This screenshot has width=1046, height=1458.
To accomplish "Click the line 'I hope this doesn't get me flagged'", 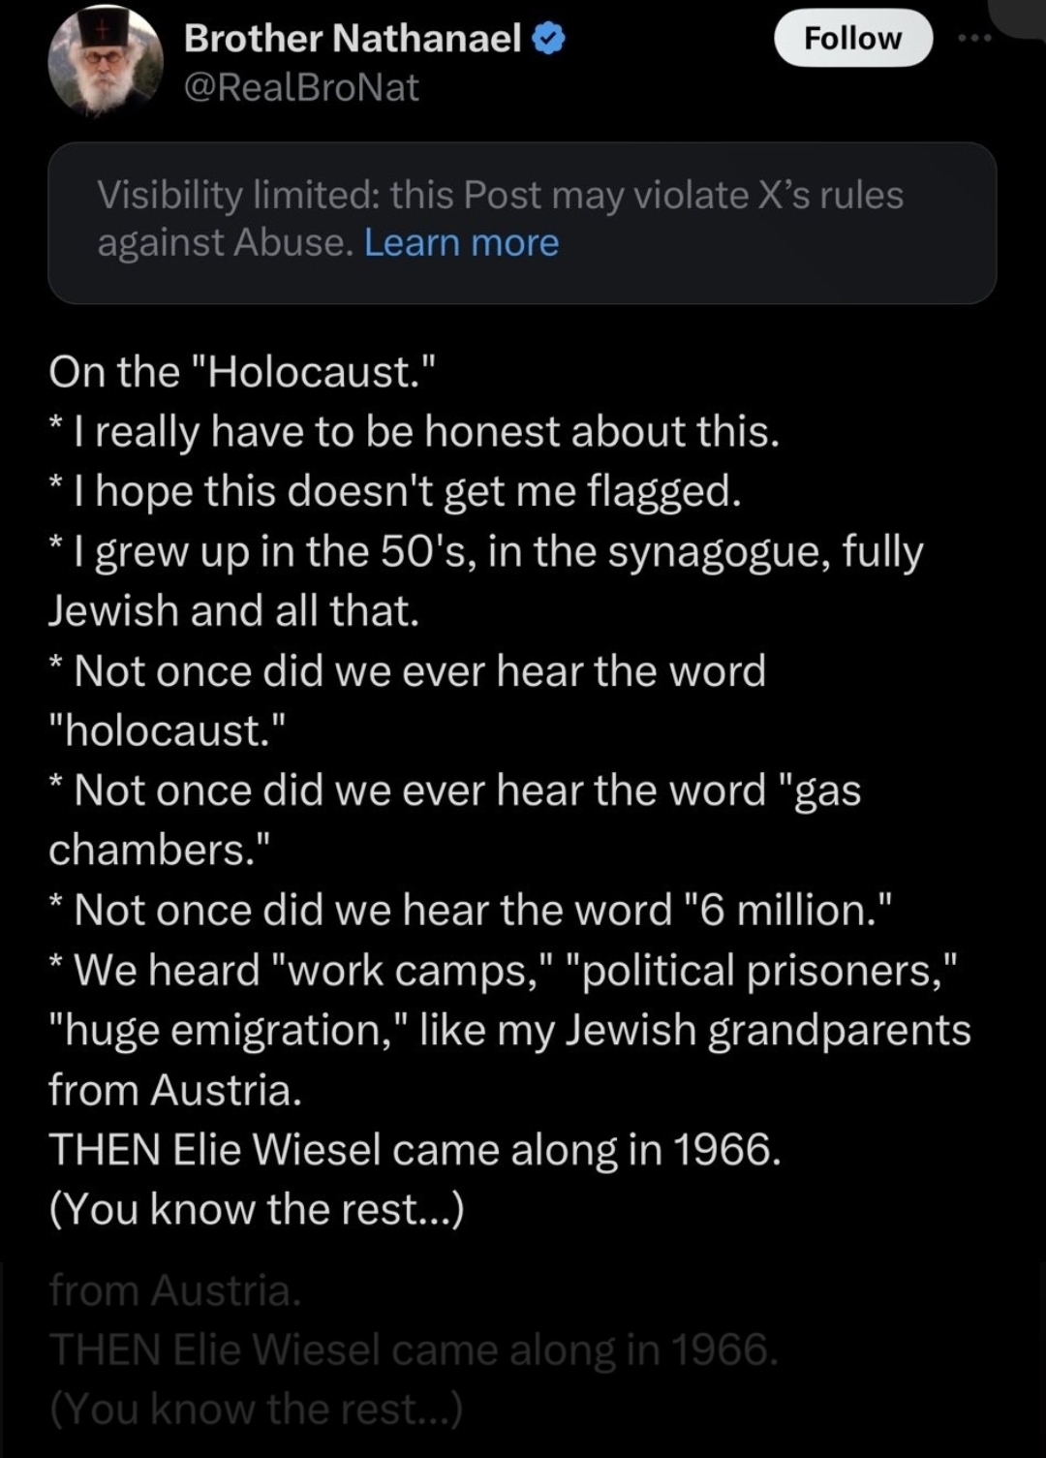I will (x=395, y=491).
